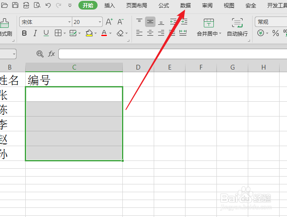The width and height of the screenshot is (287, 217).
Task: Apply yellow fill color
Action: tap(89, 33)
